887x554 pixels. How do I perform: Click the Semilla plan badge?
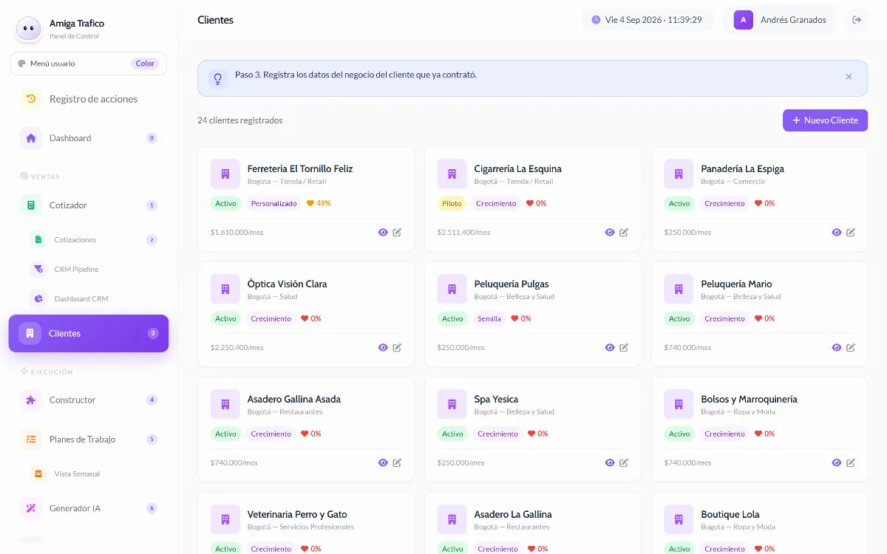[489, 318]
